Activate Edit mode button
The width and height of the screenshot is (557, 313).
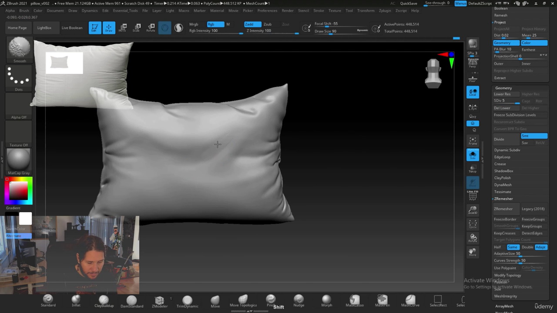[x=95, y=28]
